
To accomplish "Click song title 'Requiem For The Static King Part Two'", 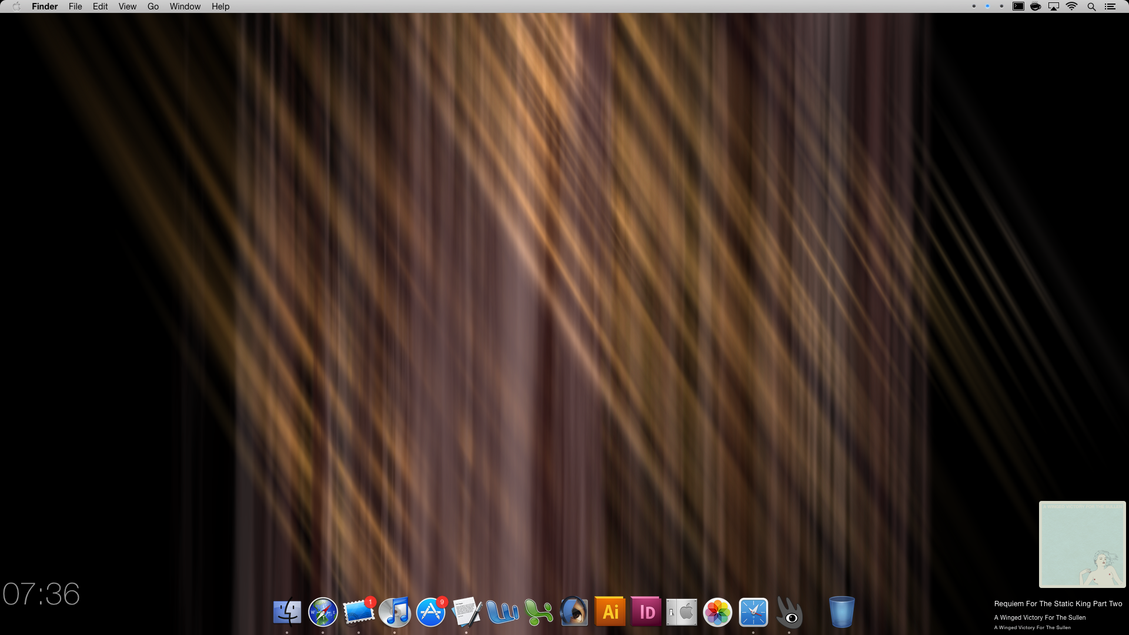I will pos(1058,604).
